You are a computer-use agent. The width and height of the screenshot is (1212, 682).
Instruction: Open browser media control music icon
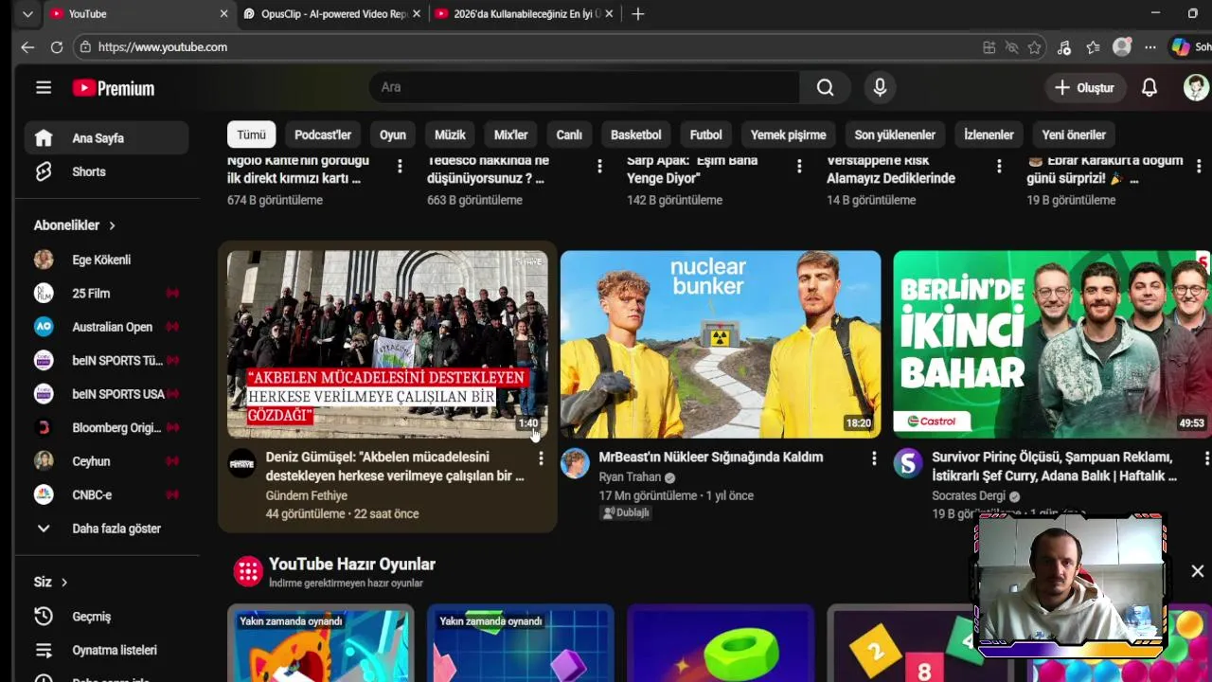1063,47
